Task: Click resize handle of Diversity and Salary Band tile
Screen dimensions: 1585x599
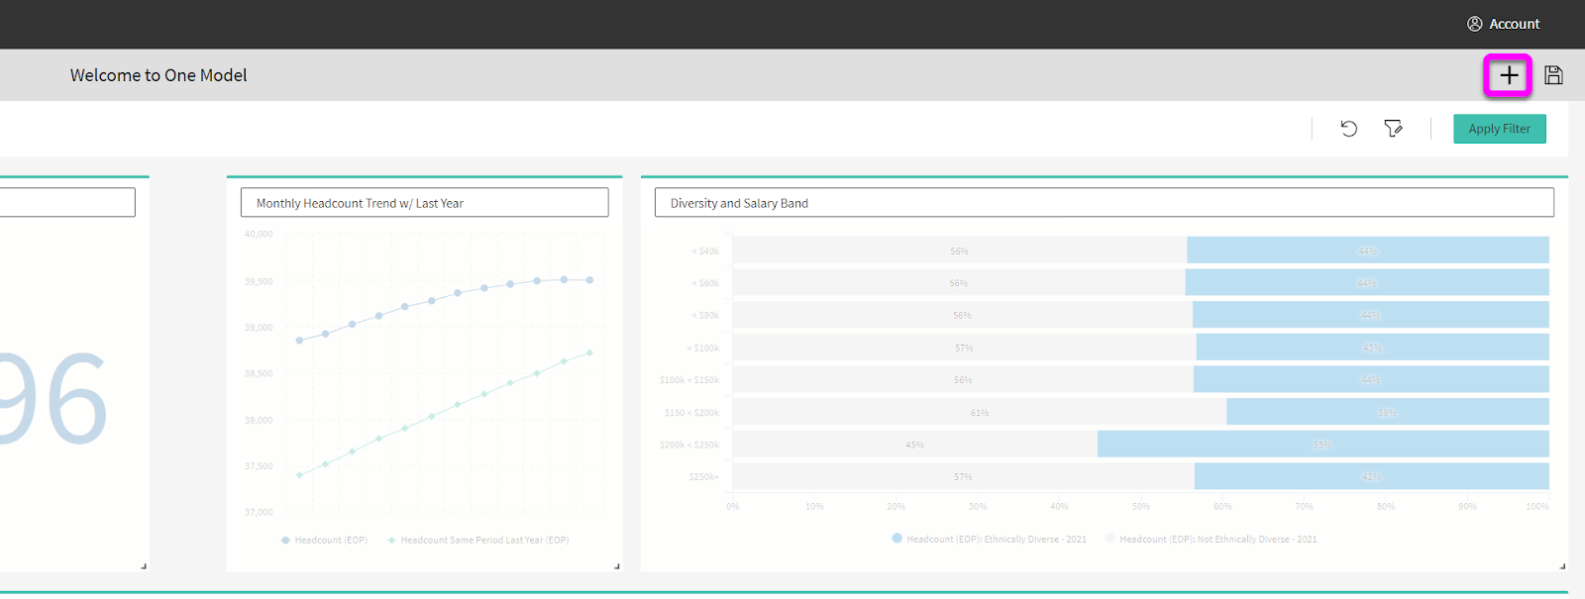Action: pyautogui.click(x=1562, y=565)
